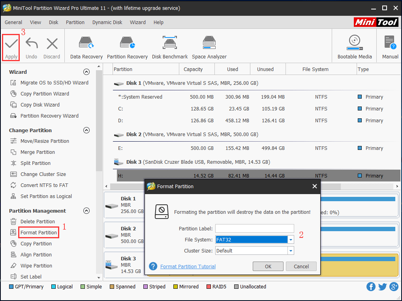
Task: Expand the Cluster Size dropdown
Action: 291,251
